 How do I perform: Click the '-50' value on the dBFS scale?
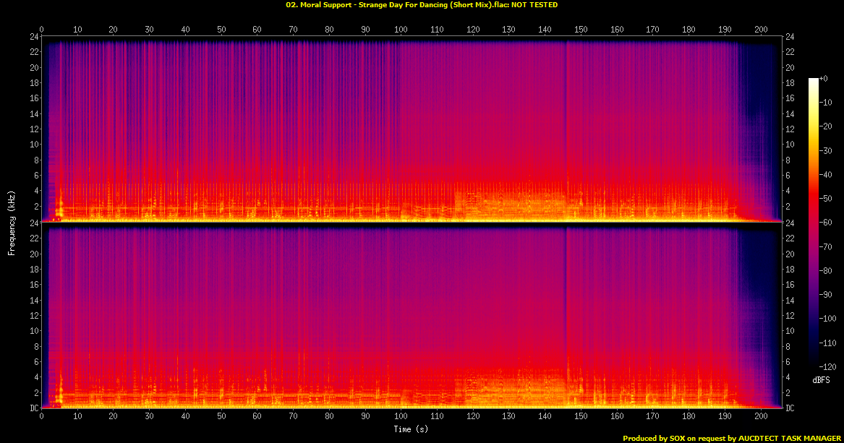[826, 199]
